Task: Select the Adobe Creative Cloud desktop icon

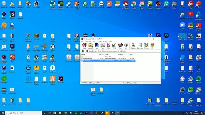Action: 142,5
